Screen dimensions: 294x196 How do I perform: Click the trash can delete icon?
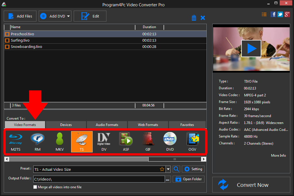point(194,18)
